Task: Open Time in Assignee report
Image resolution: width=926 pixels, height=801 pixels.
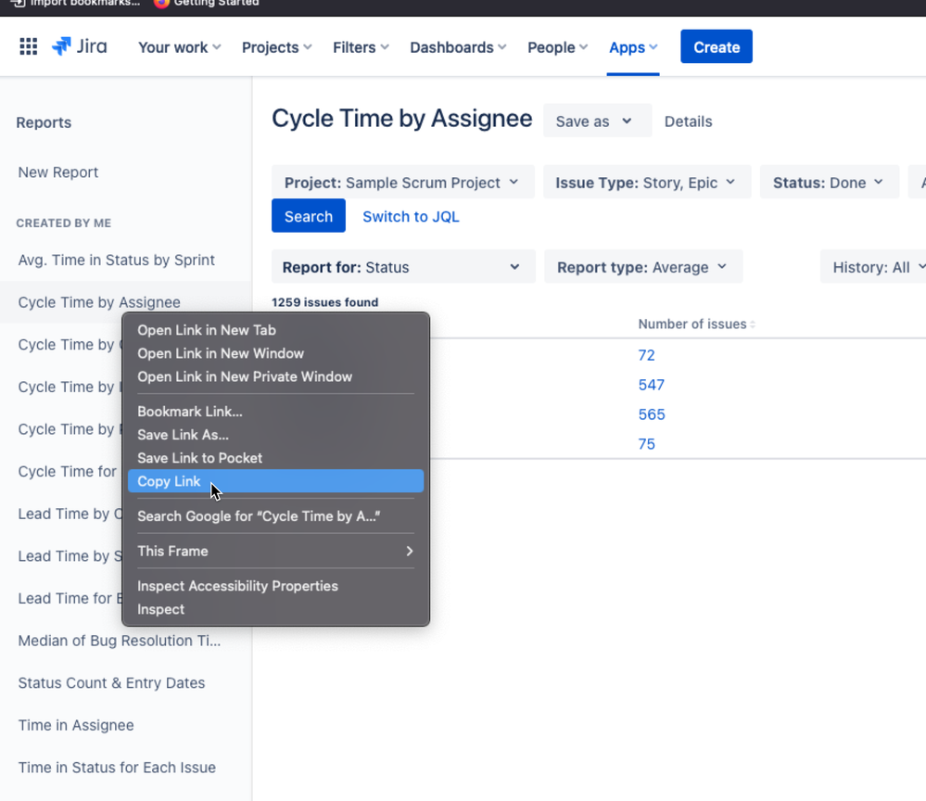Action: [76, 725]
